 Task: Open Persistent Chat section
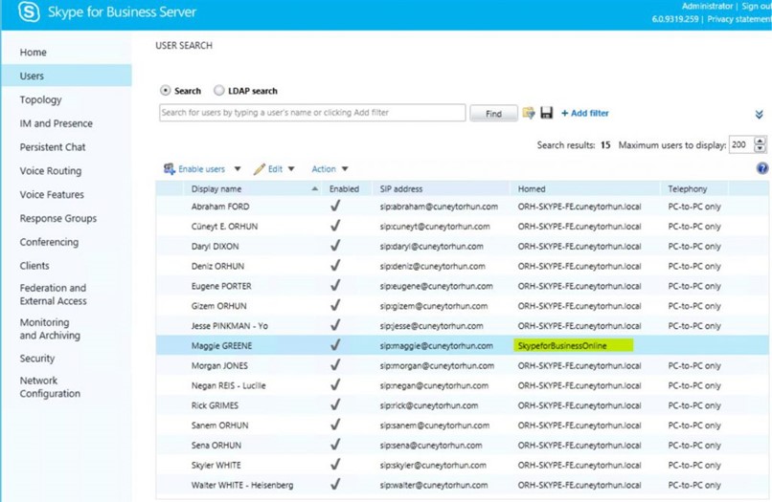tap(53, 147)
